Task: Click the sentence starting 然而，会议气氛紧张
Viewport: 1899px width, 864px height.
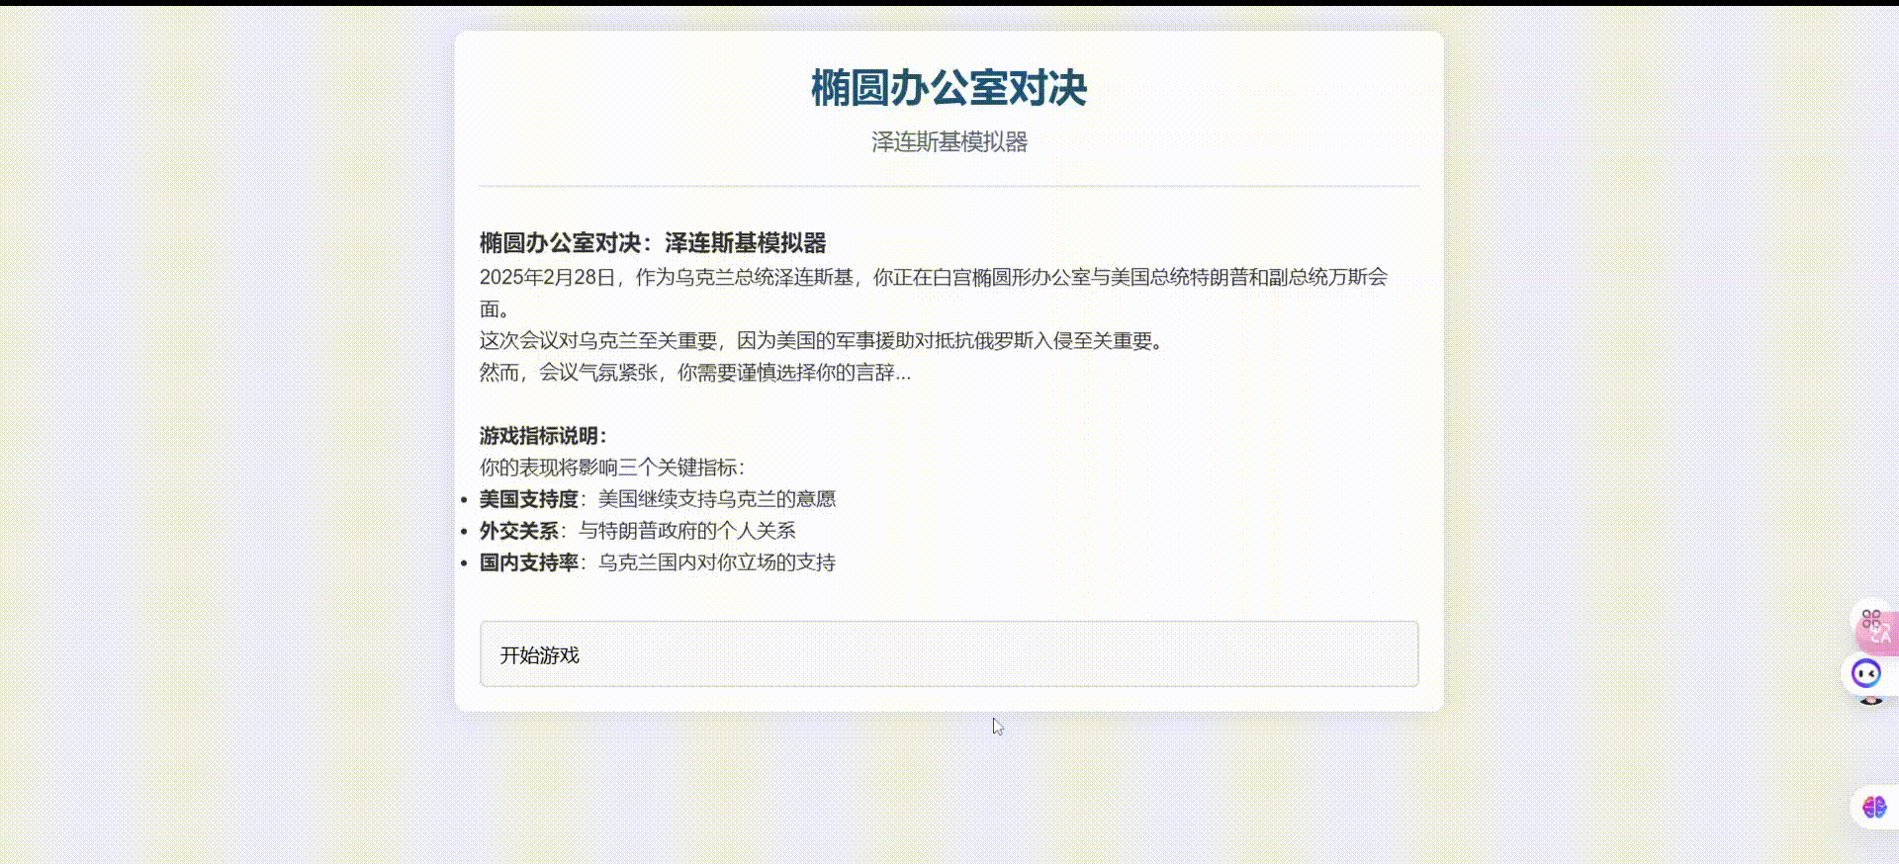Action: click(695, 372)
